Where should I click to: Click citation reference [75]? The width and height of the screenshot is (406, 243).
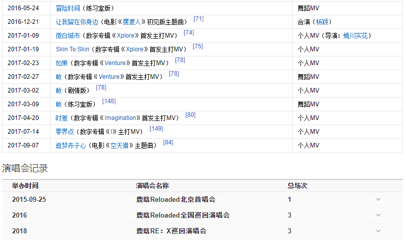197,47
